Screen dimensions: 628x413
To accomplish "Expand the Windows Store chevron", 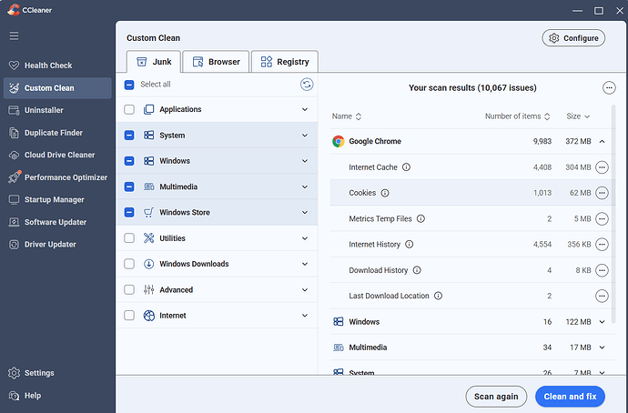I will click(x=305, y=213).
